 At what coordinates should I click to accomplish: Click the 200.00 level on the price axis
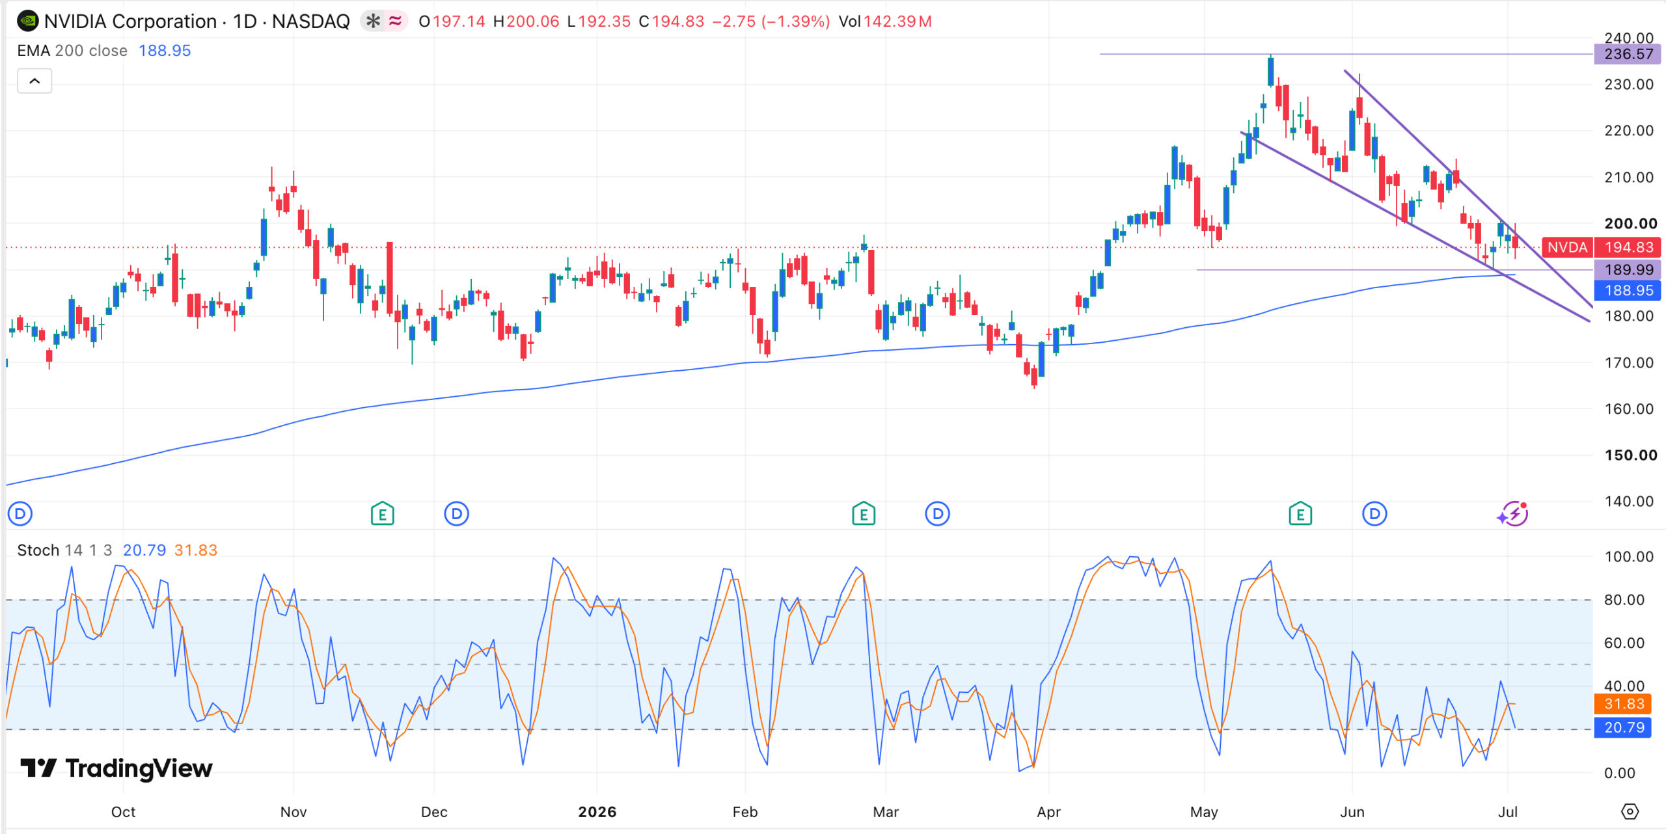click(x=1631, y=224)
